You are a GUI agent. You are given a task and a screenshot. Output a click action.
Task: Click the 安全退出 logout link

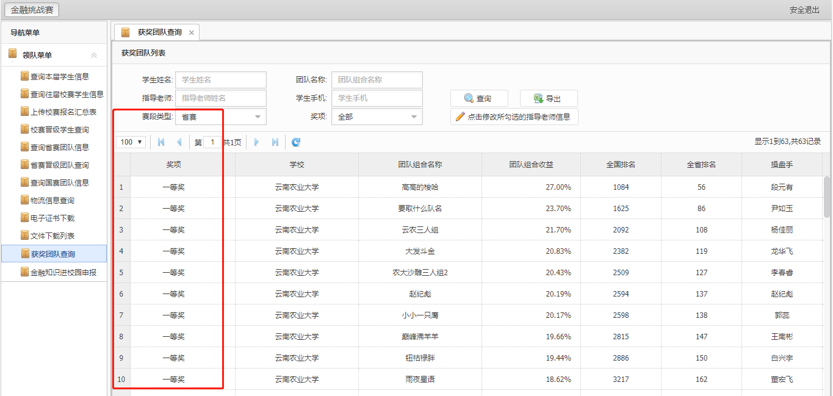click(804, 10)
